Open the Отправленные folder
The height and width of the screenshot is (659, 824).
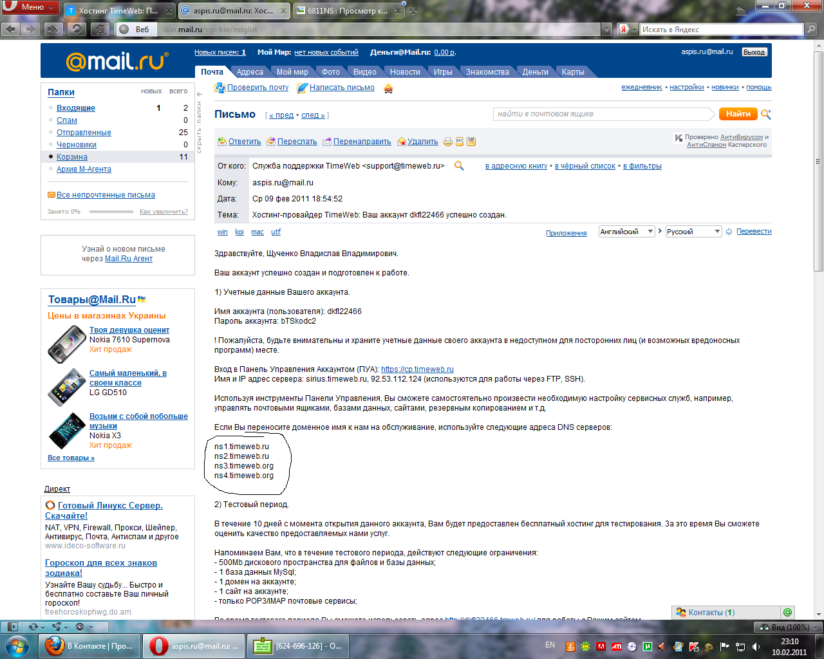(x=84, y=133)
